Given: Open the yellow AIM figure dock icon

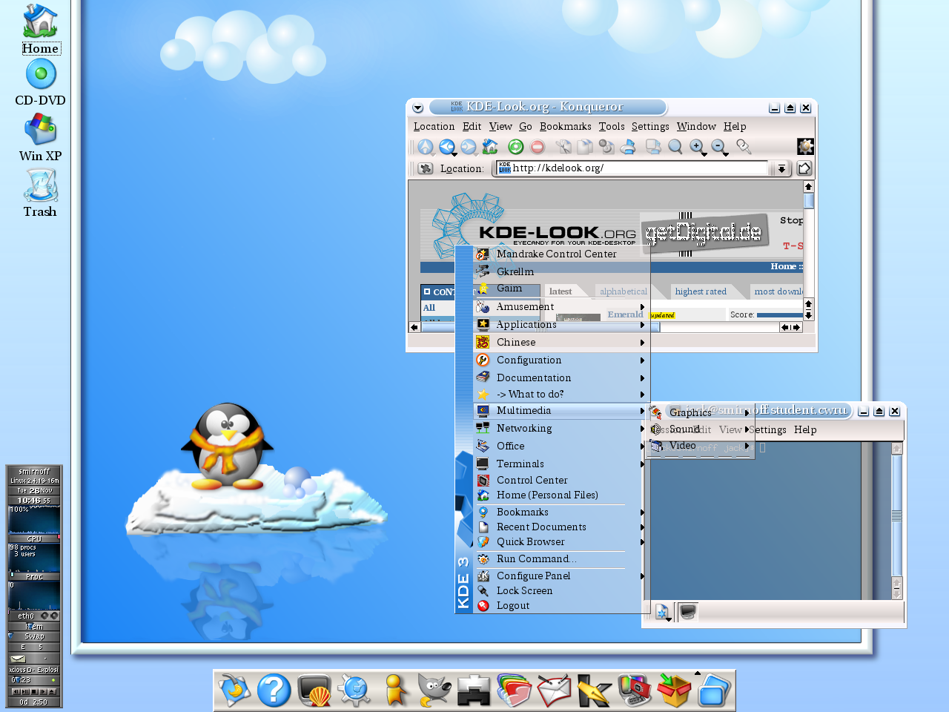Looking at the screenshot, I should click(x=394, y=690).
